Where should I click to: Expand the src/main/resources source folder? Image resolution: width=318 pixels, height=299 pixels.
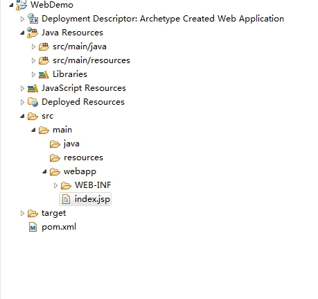pyautogui.click(x=33, y=60)
